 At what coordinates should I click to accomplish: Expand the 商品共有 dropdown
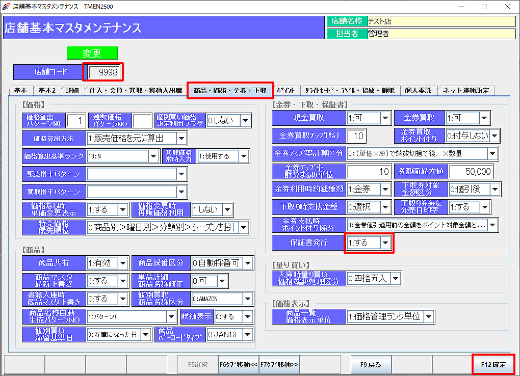pos(123,263)
